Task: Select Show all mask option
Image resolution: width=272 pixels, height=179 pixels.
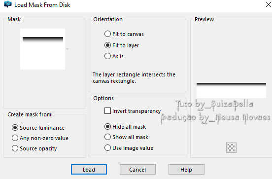Action: click(x=107, y=137)
